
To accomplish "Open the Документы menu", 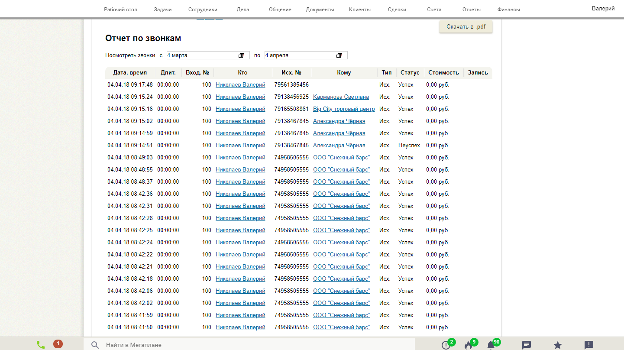I will click(x=320, y=10).
